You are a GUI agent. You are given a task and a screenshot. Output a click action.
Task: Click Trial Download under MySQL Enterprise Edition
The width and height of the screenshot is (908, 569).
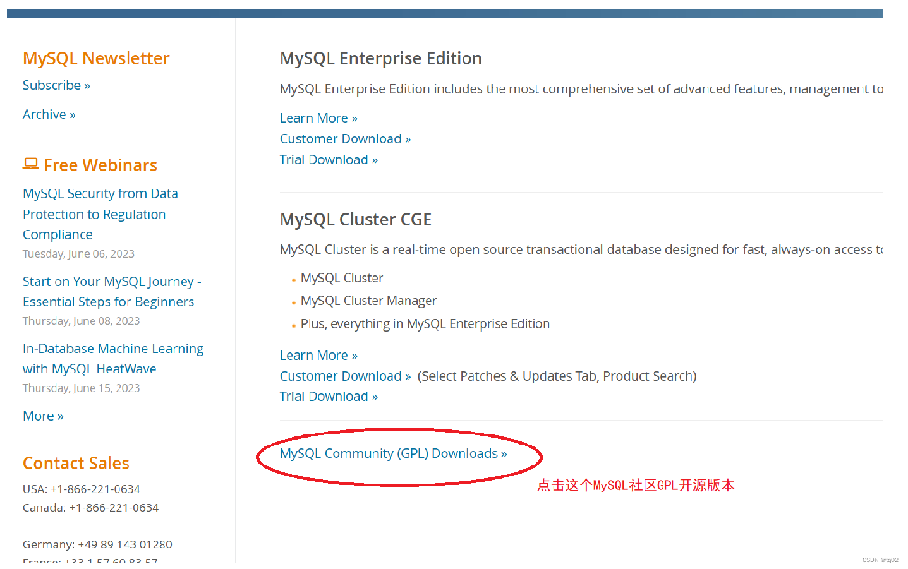click(x=329, y=160)
